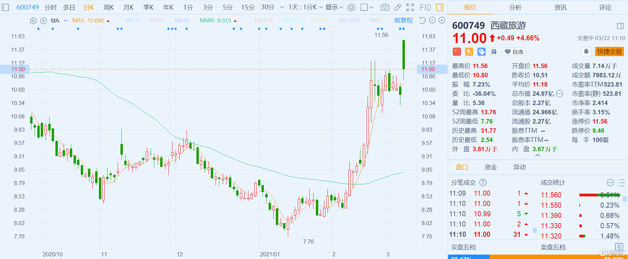Open more timeframes dropdown after 30分
Viewport: 628px width, 259px height.
pos(282,7)
